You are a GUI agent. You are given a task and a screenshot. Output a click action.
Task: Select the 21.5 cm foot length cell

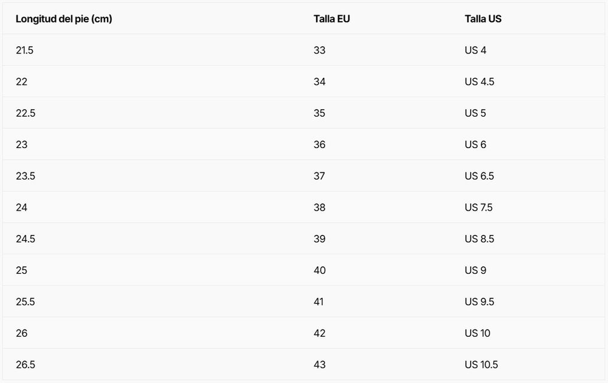pos(24,50)
